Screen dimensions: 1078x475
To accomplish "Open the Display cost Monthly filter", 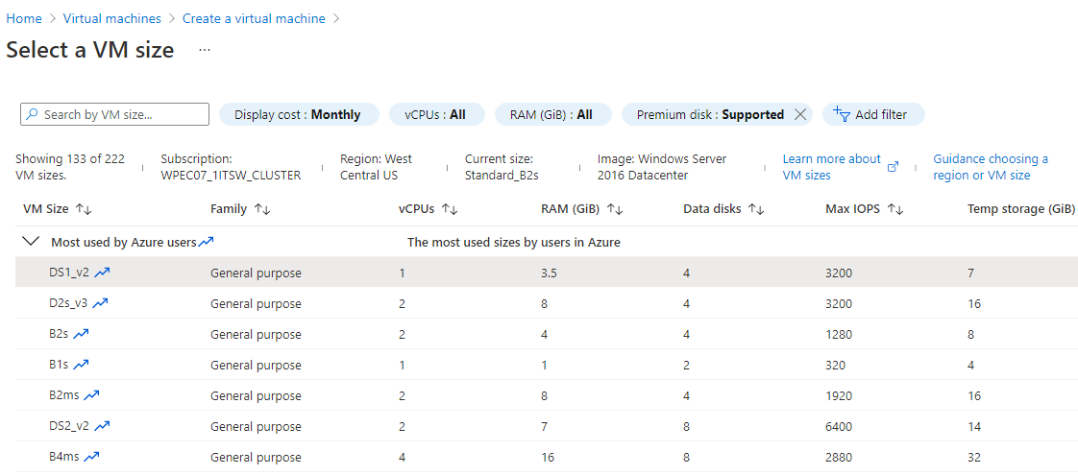I will coord(299,114).
